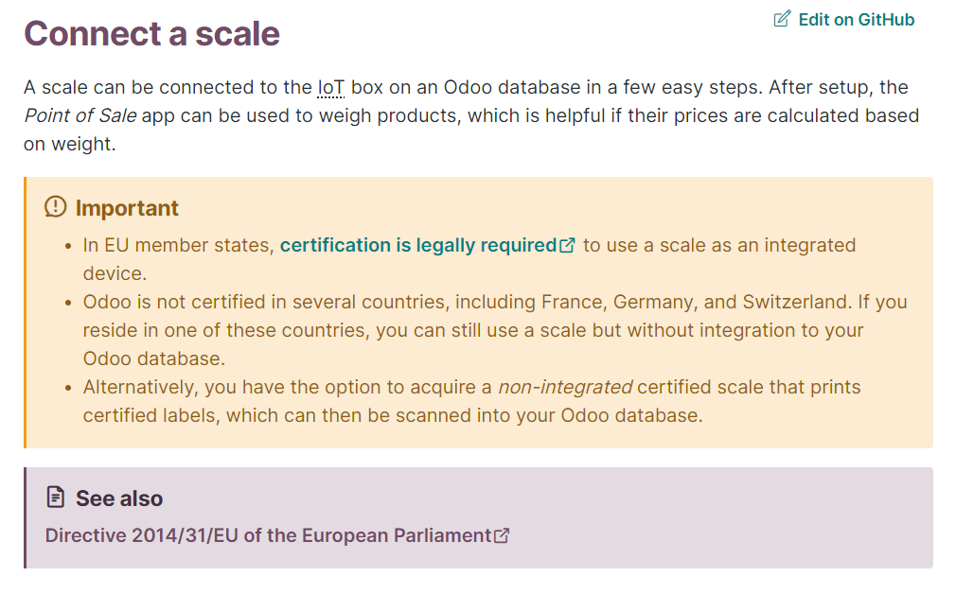Click the pencil edit icon beside GitHub

782,19
